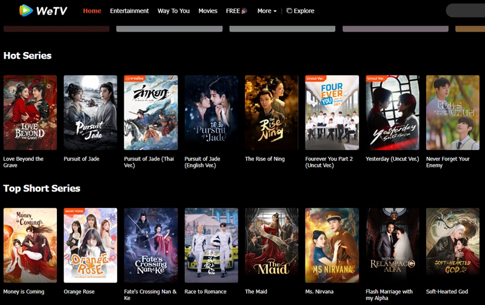Click the title text 'Orange Rose'
The height and width of the screenshot is (305, 485).
[79, 292]
